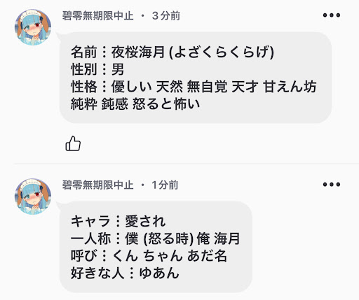Click the 3分前 timestamp
This screenshot has height=300, width=359.
(166, 16)
